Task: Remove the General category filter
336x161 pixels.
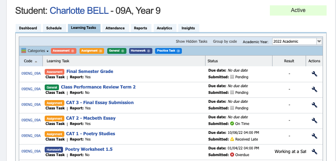Action: (122, 51)
